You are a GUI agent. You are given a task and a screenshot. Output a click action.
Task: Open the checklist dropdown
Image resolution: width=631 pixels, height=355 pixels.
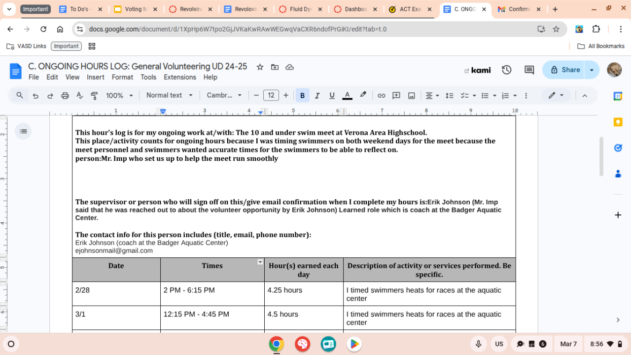click(x=467, y=96)
